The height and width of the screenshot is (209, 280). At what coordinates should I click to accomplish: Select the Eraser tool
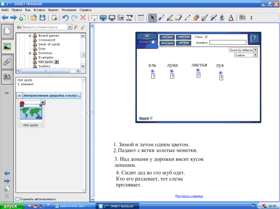[x=178, y=17]
